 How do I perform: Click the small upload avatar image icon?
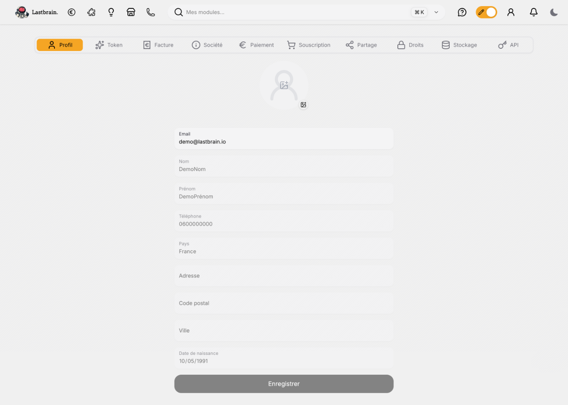click(303, 105)
